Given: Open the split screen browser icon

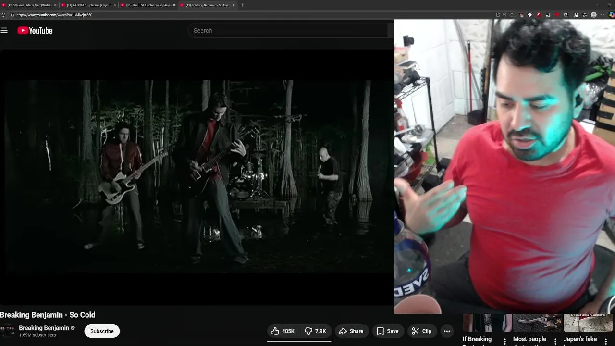Looking at the screenshot, I should tap(498, 15).
